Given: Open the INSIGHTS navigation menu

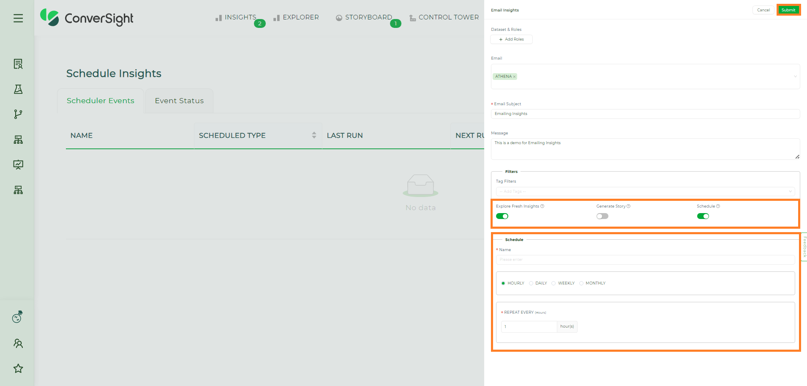Looking at the screenshot, I should coord(236,17).
